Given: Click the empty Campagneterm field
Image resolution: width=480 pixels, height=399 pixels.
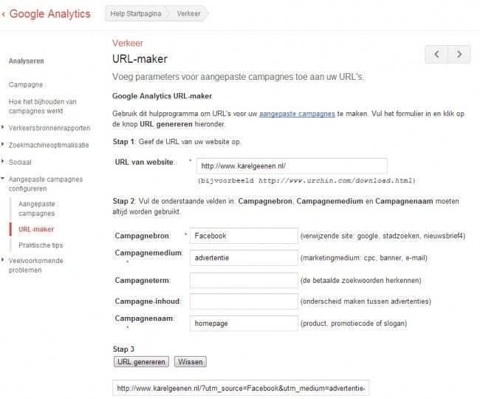Looking at the screenshot, I should 244,281.
